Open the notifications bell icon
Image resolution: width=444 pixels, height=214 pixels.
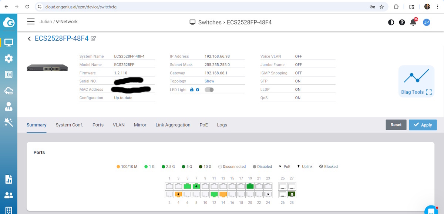tap(413, 22)
